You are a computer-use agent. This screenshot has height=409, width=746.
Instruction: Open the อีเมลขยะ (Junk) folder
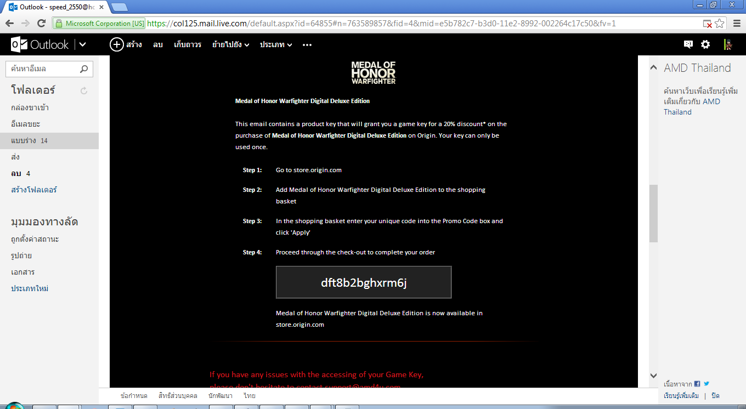click(26, 124)
